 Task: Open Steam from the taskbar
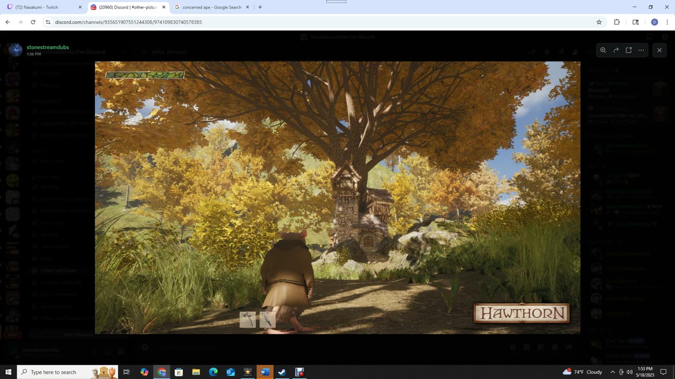tap(282, 372)
